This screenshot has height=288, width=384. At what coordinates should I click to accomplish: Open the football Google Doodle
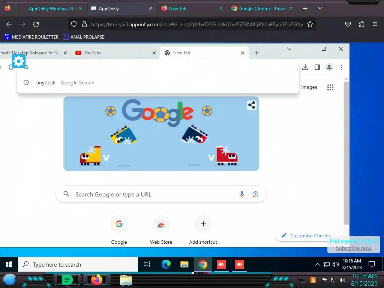[x=161, y=134]
